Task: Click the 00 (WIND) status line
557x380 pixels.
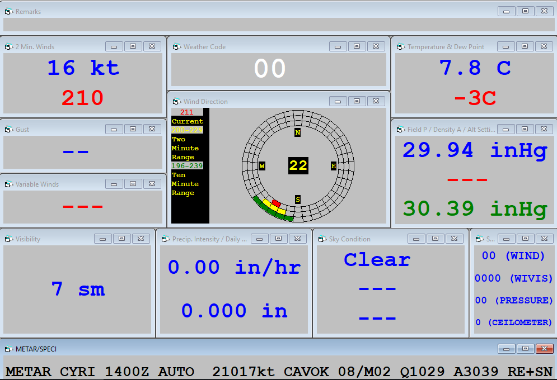Action: click(x=513, y=256)
